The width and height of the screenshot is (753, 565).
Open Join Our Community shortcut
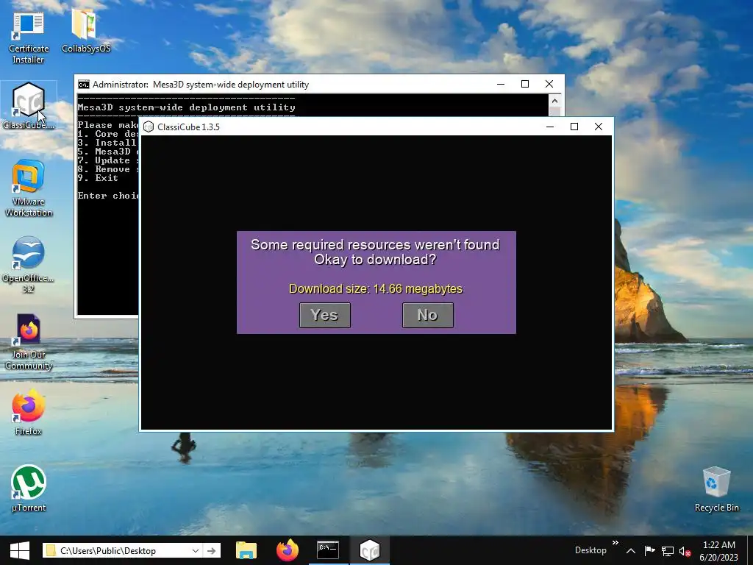click(29, 342)
